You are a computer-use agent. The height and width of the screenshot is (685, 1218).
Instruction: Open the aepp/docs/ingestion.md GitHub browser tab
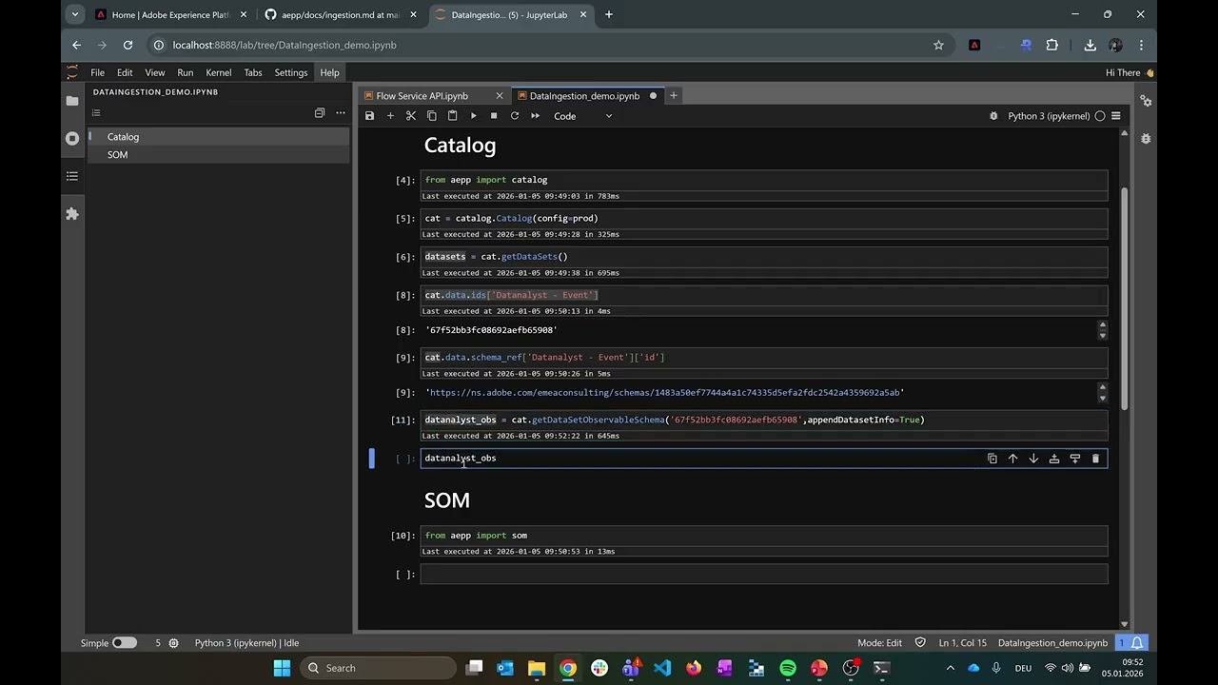click(x=340, y=14)
